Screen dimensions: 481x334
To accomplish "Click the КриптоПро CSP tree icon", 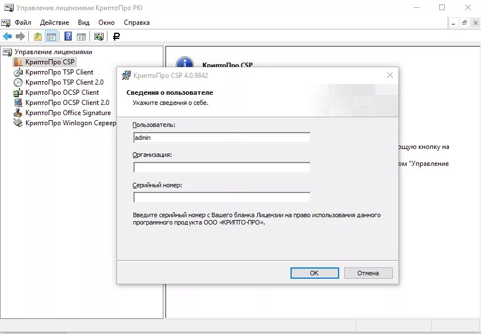I will click(18, 62).
